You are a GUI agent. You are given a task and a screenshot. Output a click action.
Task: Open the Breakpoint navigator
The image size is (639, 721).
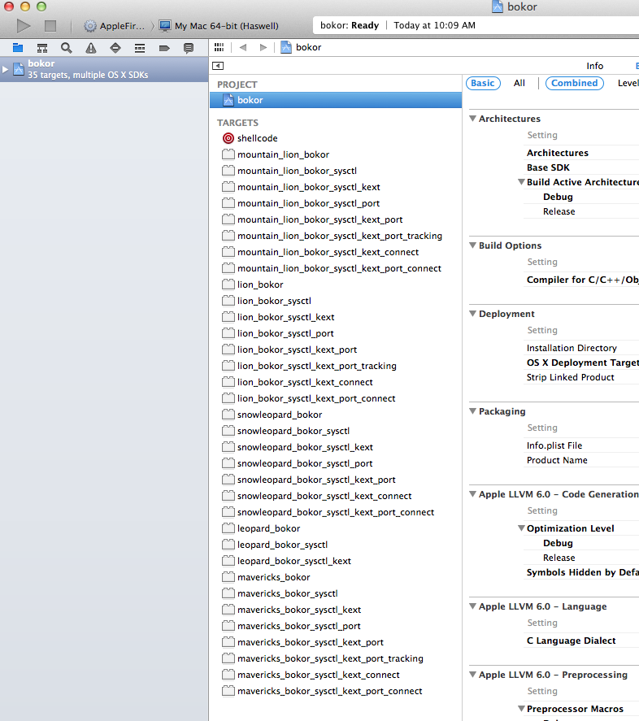click(163, 48)
